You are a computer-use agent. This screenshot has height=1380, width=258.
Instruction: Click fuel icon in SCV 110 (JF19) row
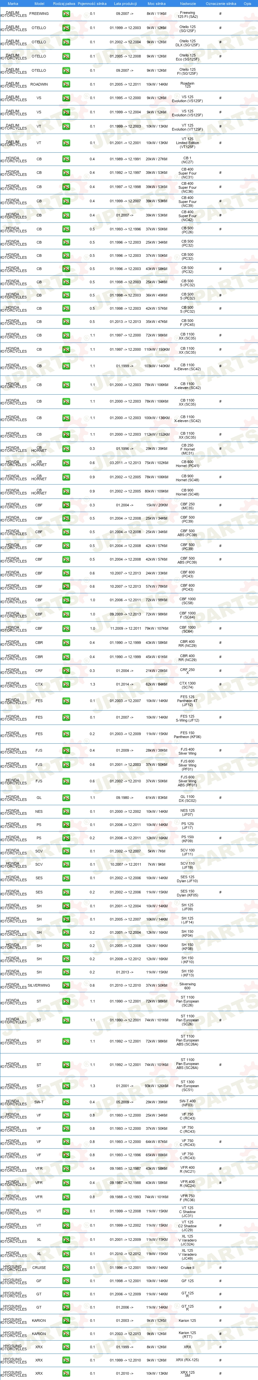point(66,864)
